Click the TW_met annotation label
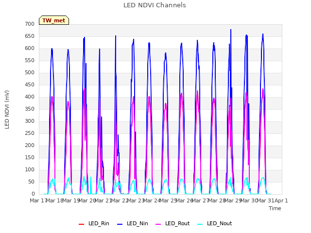 click(54, 20)
